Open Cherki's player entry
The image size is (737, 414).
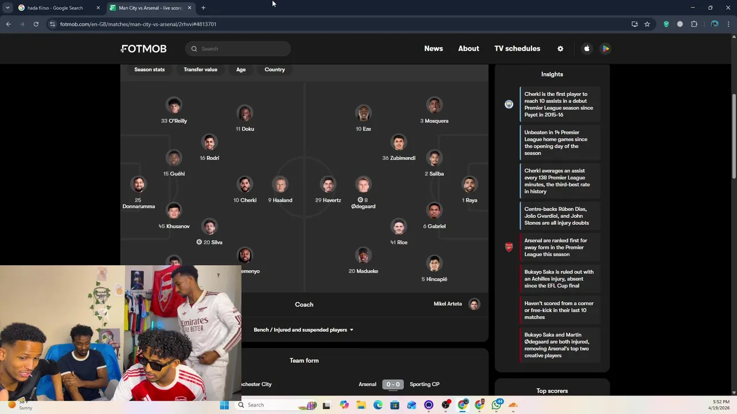point(245,190)
